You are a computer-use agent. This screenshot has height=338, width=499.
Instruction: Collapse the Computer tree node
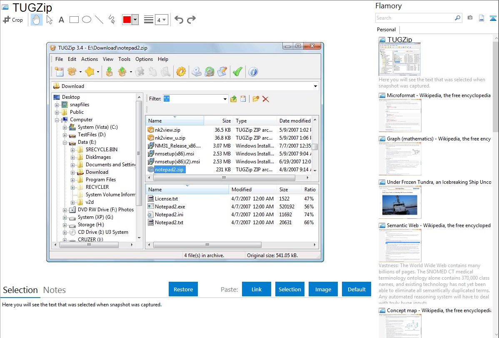click(57, 120)
